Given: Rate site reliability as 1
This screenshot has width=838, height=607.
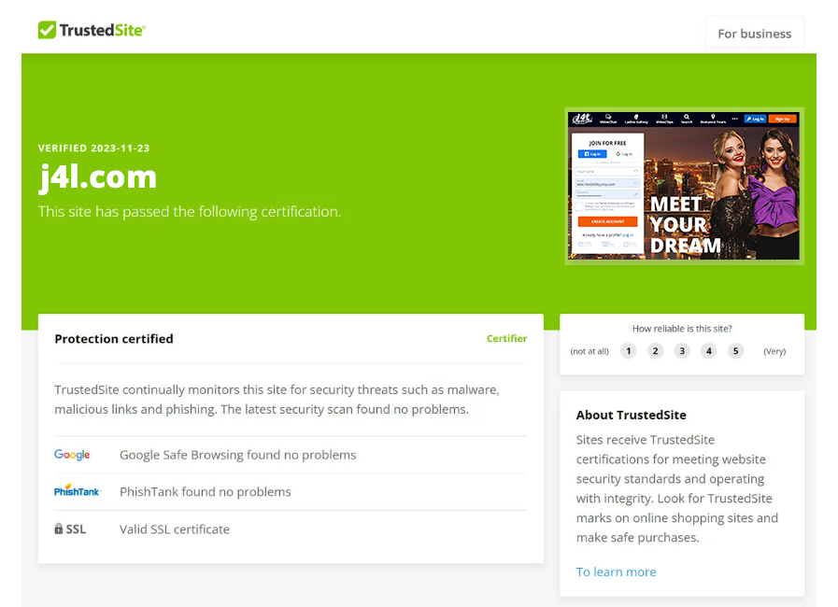Looking at the screenshot, I should 629,351.
